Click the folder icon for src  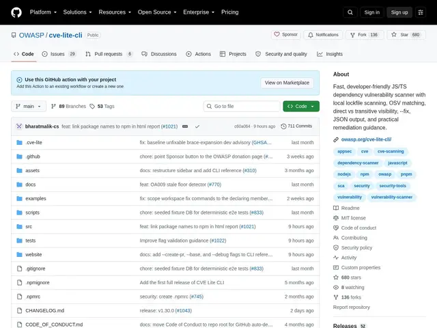[19, 226]
